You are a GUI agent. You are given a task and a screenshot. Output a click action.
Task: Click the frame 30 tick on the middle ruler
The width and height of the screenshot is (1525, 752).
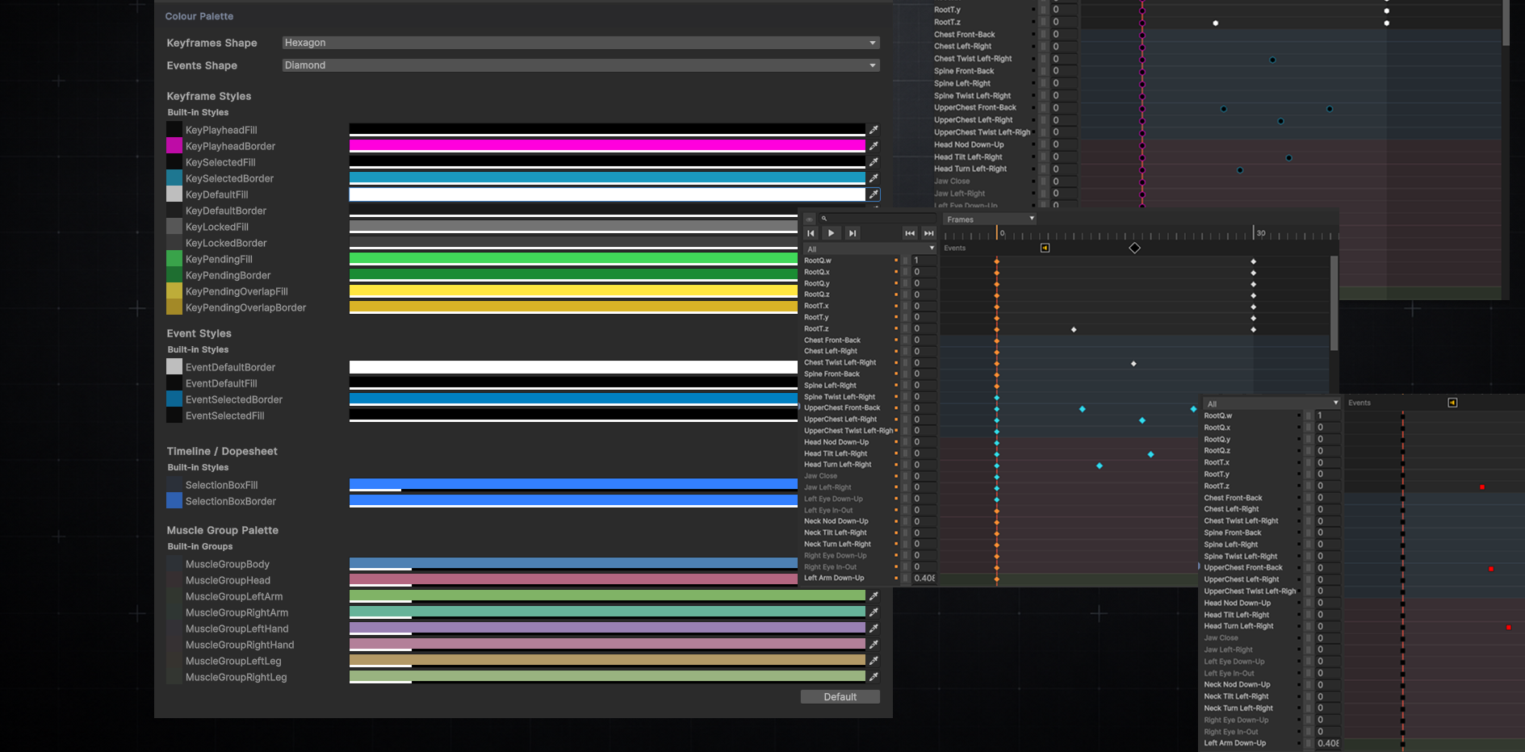pos(1254,233)
